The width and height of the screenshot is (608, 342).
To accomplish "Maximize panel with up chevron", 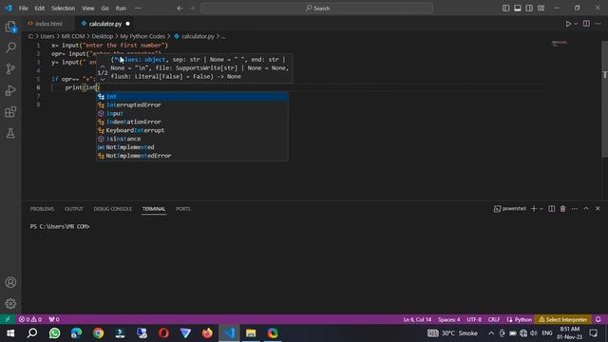I will tap(586, 209).
